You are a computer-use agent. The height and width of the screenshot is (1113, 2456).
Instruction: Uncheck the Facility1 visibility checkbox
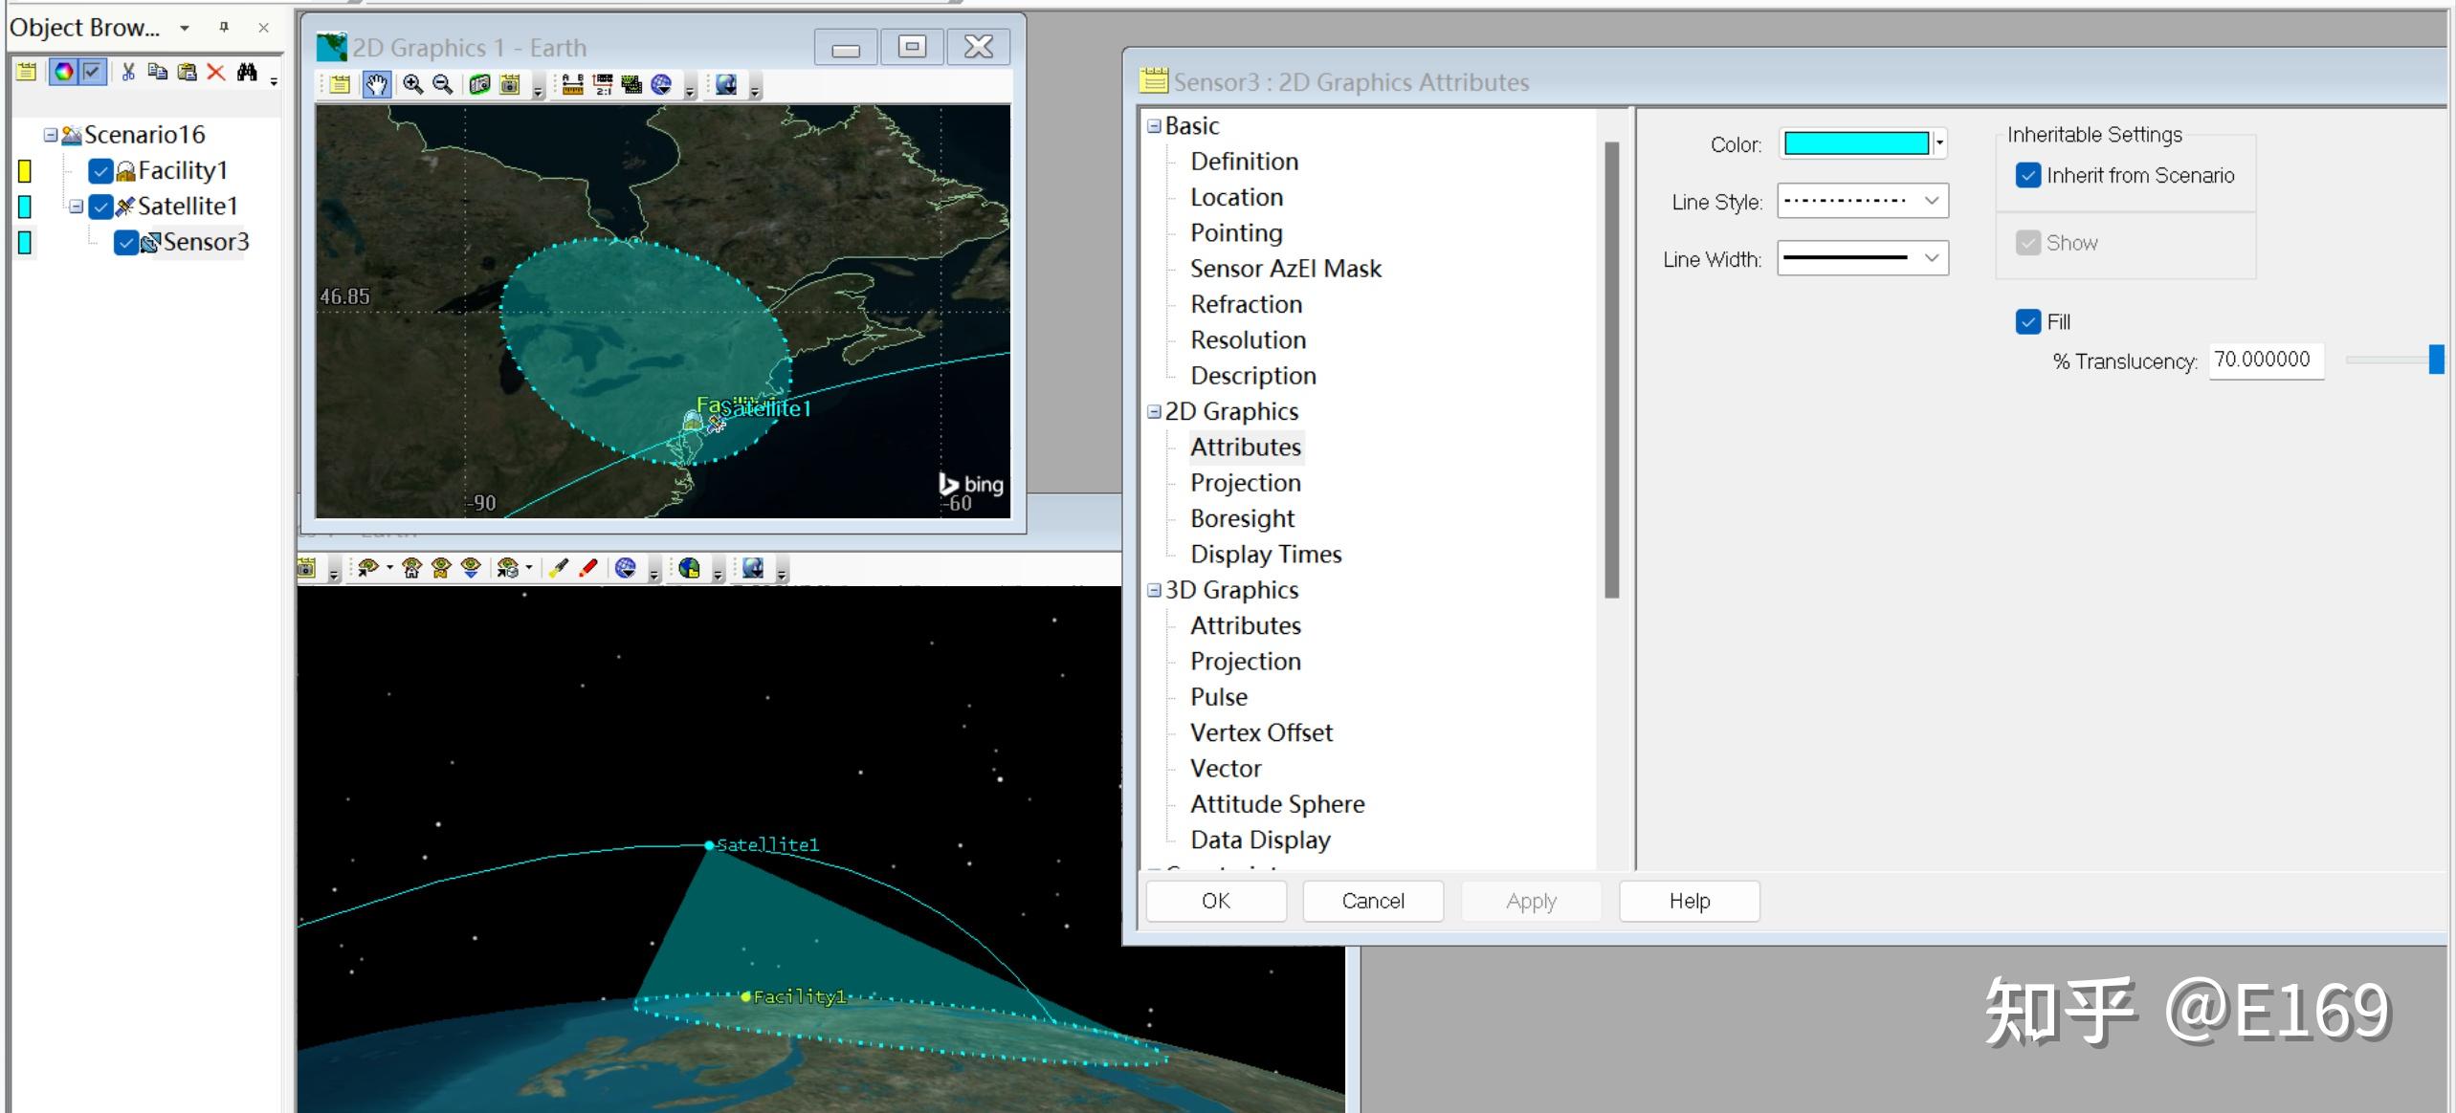pos(100,171)
